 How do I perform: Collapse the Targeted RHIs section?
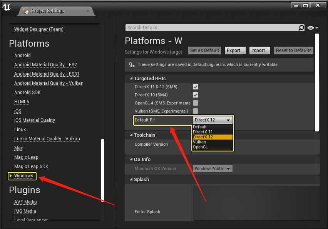tap(131, 78)
